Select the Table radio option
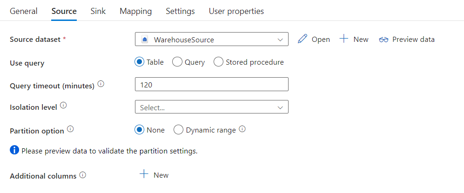Screen dimensions: 464x193 (140, 62)
